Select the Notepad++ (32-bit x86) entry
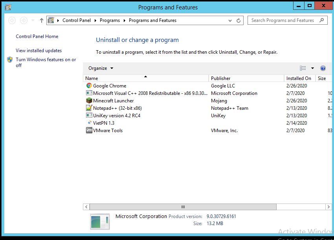This screenshot has height=240, width=334. point(117,108)
